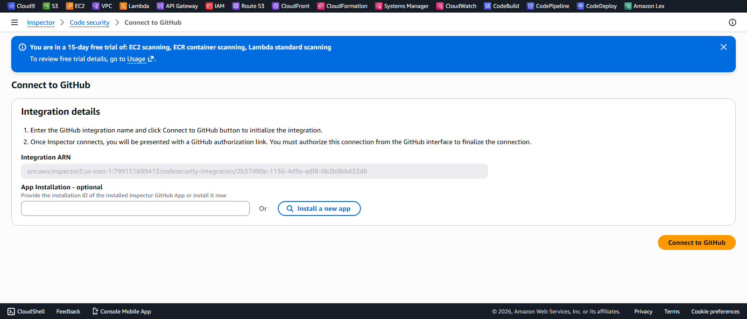This screenshot has height=319, width=747.
Task: Open the hamburger navigation menu
Action: click(x=14, y=22)
